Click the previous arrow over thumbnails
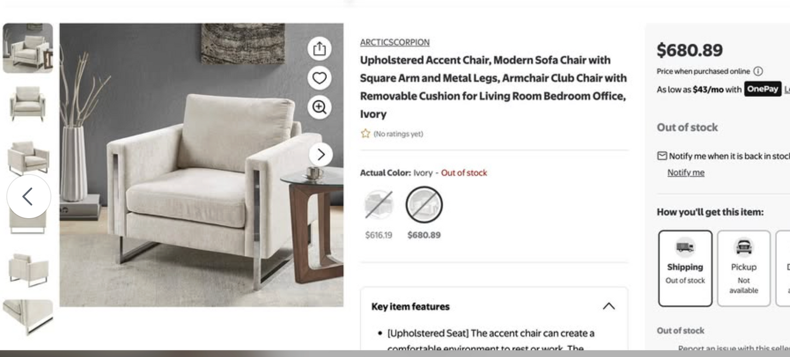Image resolution: width=790 pixels, height=357 pixels. (28, 196)
